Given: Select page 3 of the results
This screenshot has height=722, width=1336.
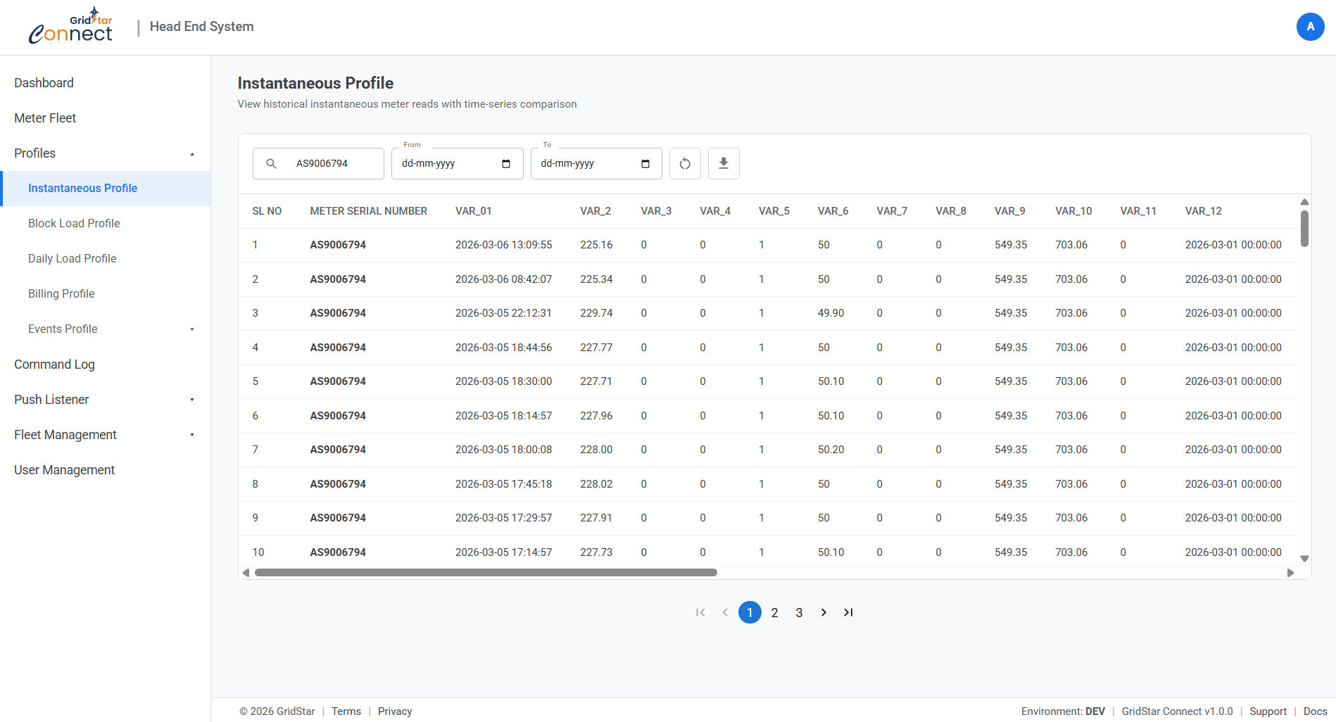Looking at the screenshot, I should (799, 612).
